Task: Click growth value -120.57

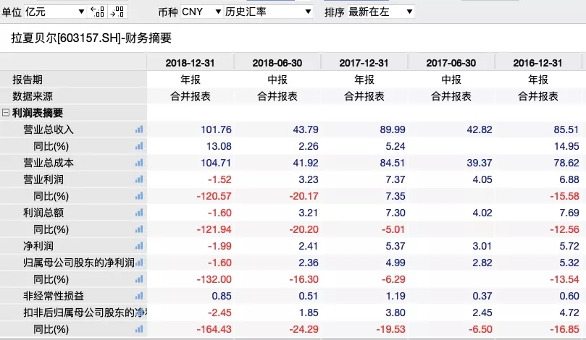Action: [214, 196]
